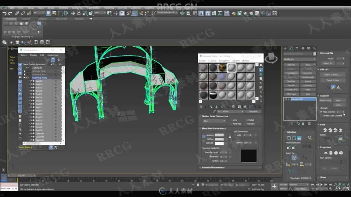Image resolution: width=351 pixels, height=197 pixels.
Task: Activate the Rotate tool icon
Action: (x=79, y=13)
